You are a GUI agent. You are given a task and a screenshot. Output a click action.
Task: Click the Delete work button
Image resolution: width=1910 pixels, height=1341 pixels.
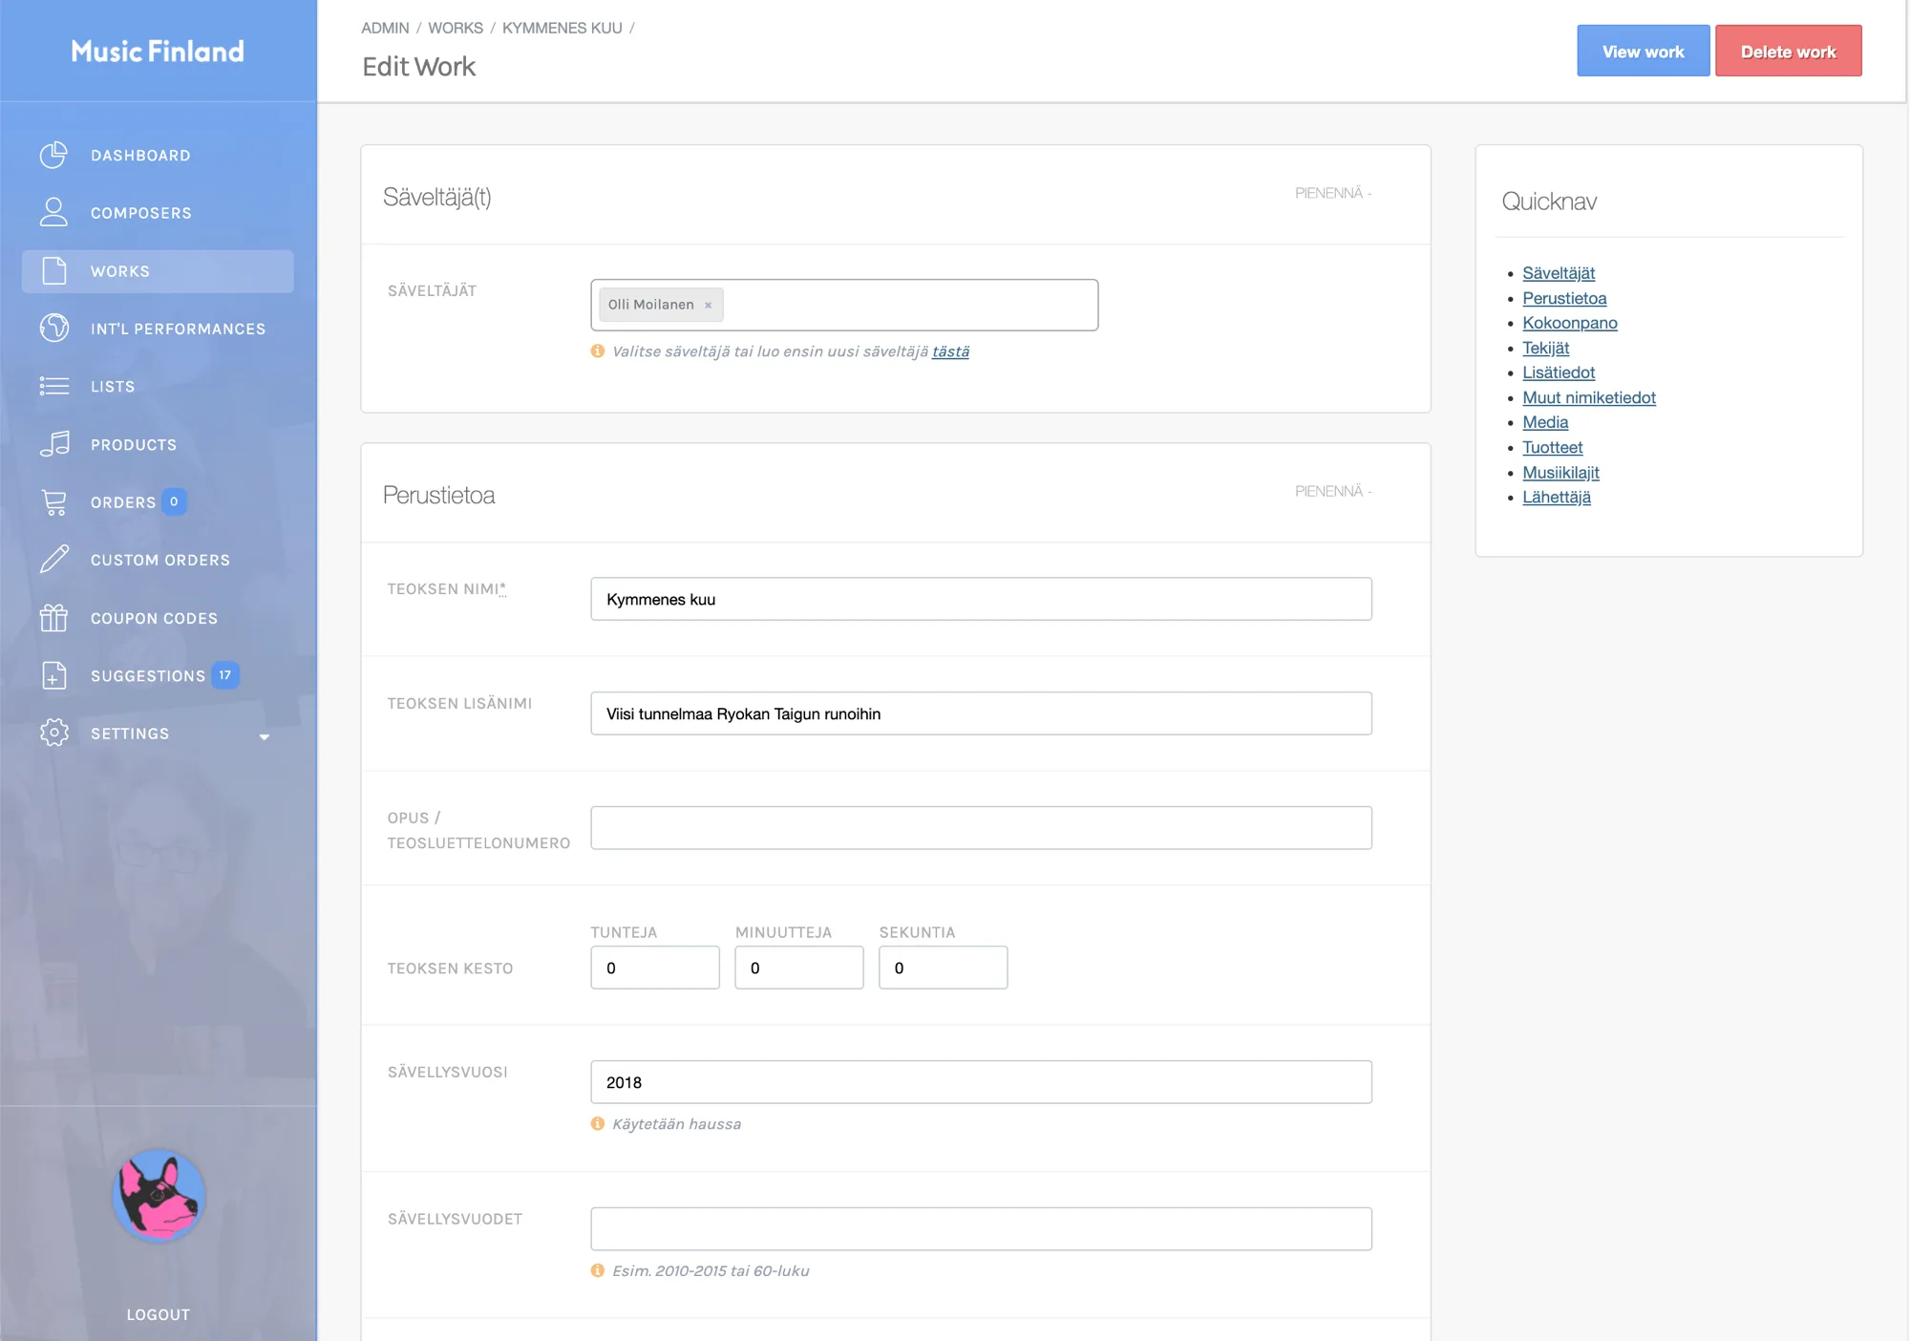[1788, 51]
